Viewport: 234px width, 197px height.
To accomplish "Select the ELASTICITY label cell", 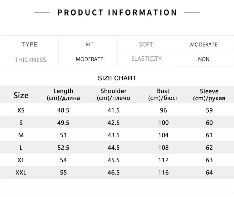I will tap(146, 58).
